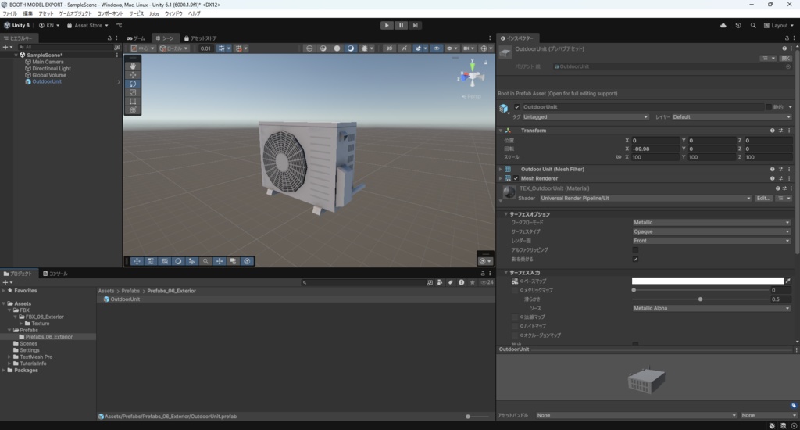Image resolution: width=800 pixels, height=430 pixels.
Task: Select the combined Transform tool
Action: pyautogui.click(x=133, y=109)
